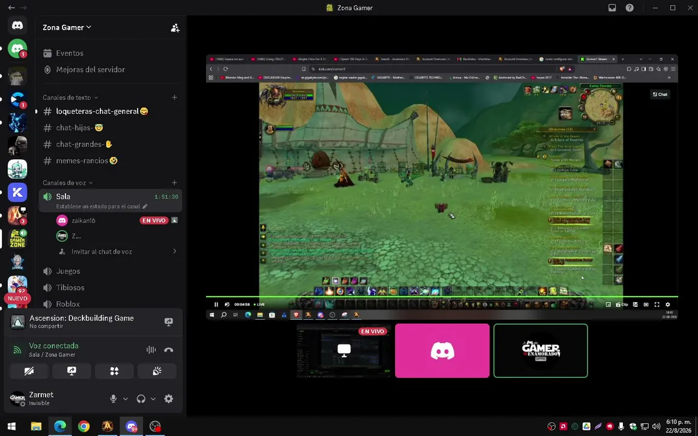Edit Sala channel status pencil icon
This screenshot has width=698, height=436.
coord(145,206)
